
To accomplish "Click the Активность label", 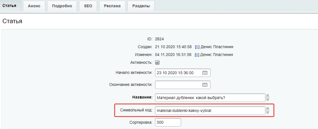I will [x=141, y=62].
